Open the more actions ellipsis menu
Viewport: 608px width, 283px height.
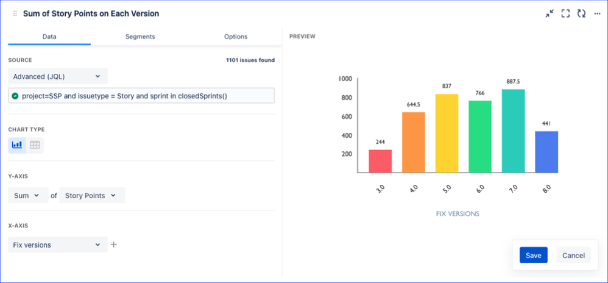597,13
